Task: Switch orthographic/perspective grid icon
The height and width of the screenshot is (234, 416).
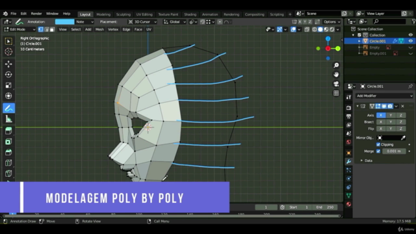Action: [336, 93]
